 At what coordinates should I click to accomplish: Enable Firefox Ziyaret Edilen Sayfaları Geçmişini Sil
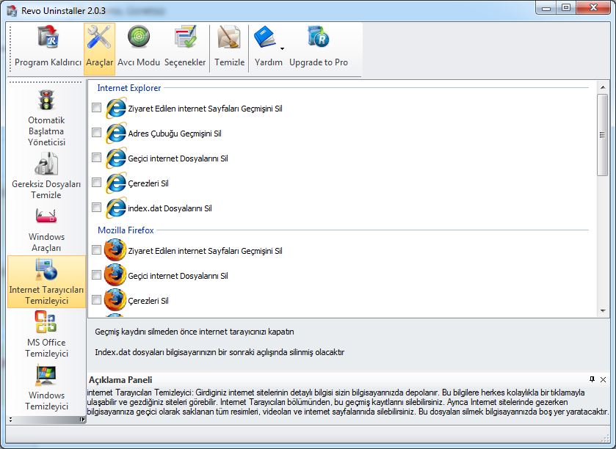pyautogui.click(x=97, y=250)
